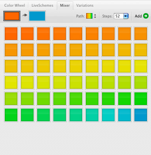
Task: Pick the last orange swatch in top row
Action: [x=141, y=34]
